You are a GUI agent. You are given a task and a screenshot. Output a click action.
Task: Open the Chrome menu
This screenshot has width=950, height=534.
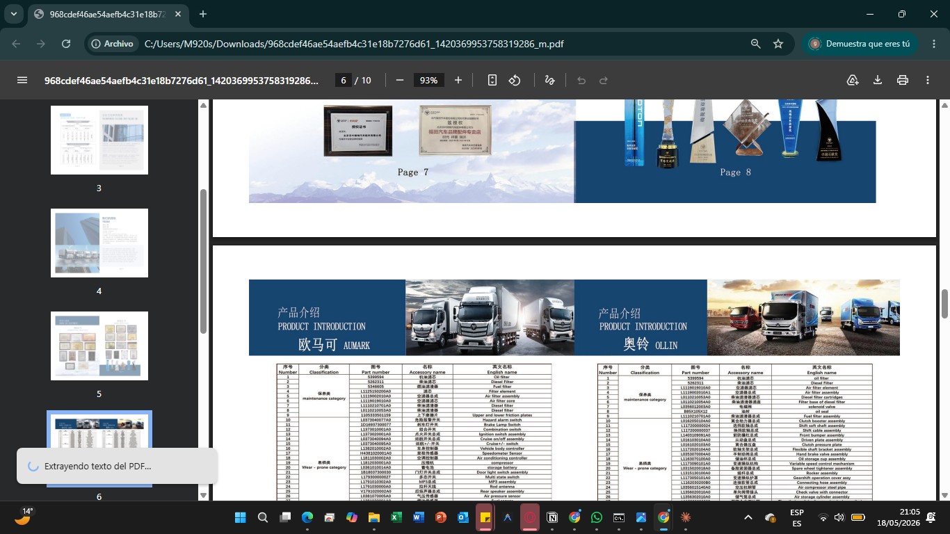[x=933, y=44]
